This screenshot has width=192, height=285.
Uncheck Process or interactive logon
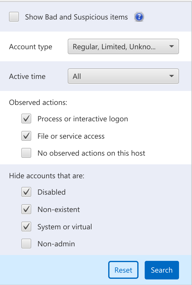coord(26,119)
